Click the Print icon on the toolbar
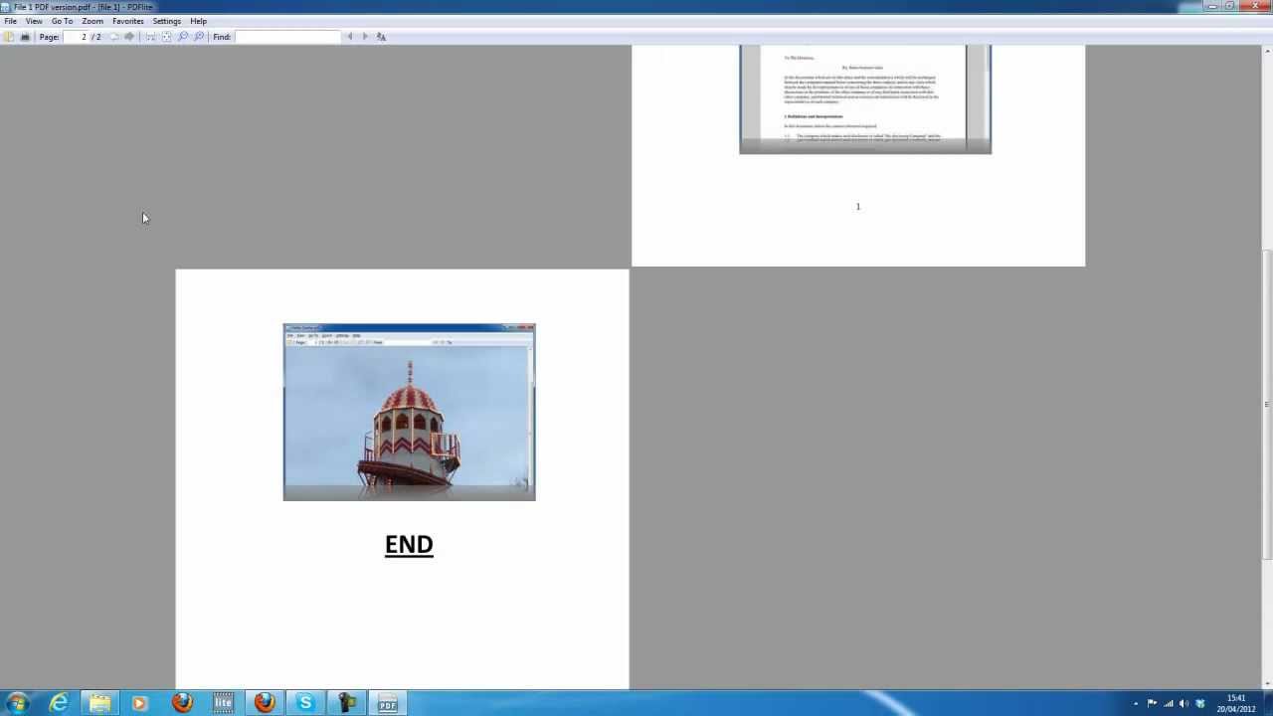Image resolution: width=1273 pixels, height=716 pixels. pos(26,36)
